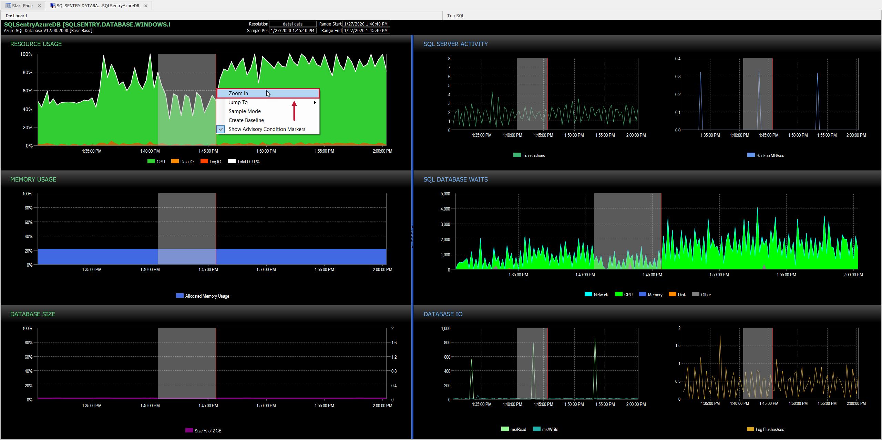Viewport: 882px width, 440px height.
Task: Click the Resolution detail data field
Action: tap(293, 24)
